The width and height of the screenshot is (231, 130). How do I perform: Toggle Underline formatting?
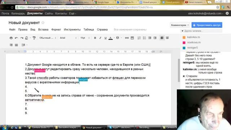pyautogui.click(x=105, y=38)
